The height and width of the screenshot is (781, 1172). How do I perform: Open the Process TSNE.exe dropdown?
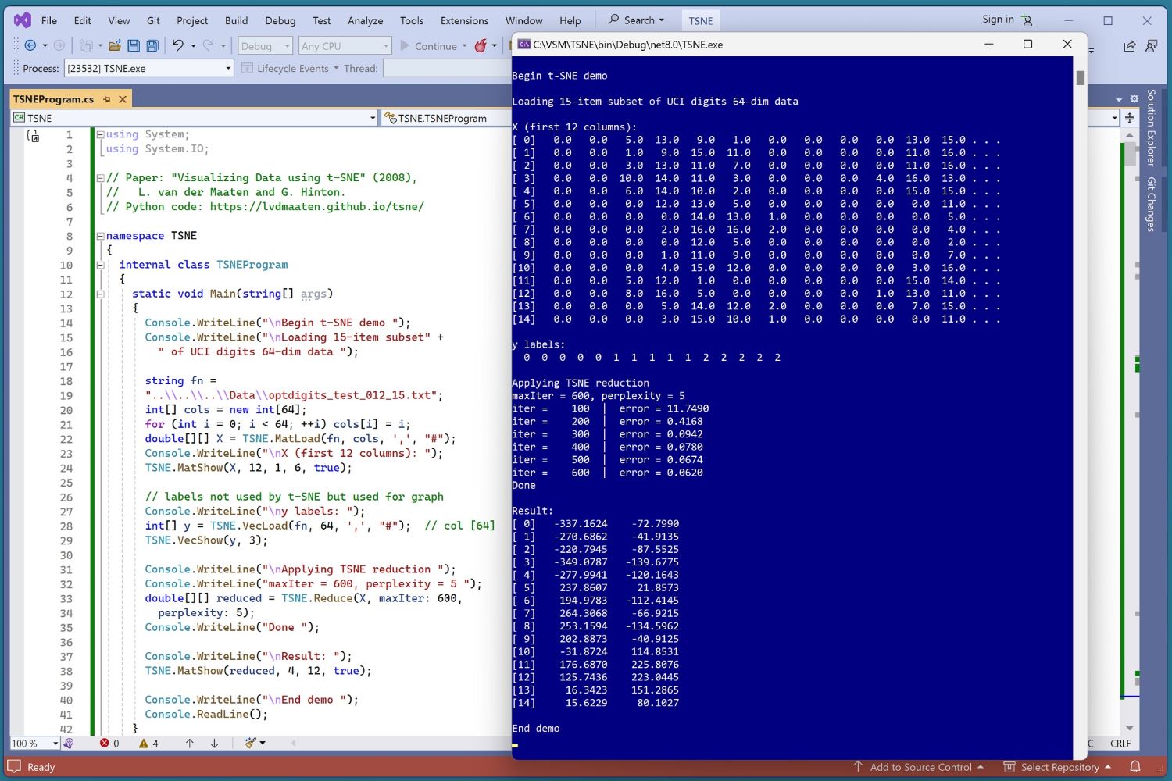[x=228, y=69]
